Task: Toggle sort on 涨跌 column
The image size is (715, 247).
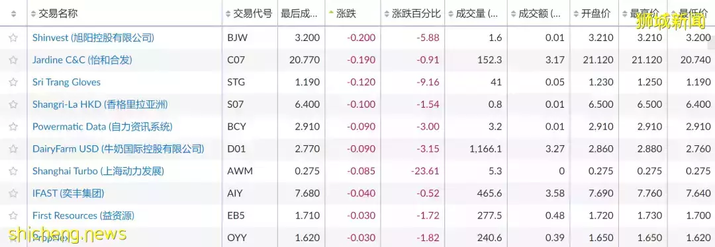Action: (344, 14)
